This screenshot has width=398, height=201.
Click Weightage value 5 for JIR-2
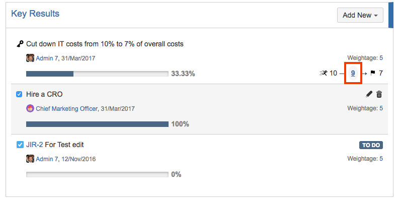381,159
